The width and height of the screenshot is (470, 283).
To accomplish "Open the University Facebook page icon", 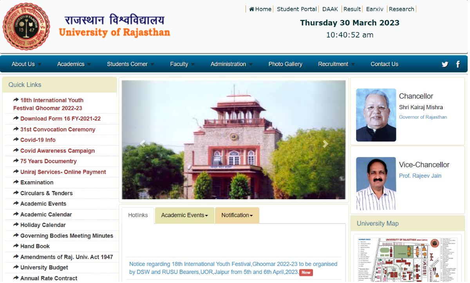I will tap(458, 64).
